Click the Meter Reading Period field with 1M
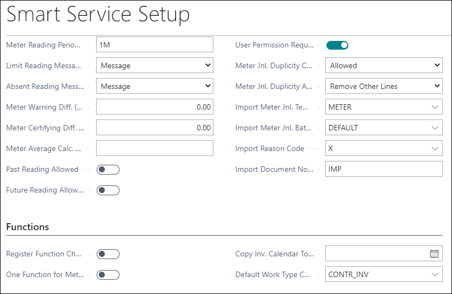Viewport: 452px width, 294px height. click(x=155, y=45)
